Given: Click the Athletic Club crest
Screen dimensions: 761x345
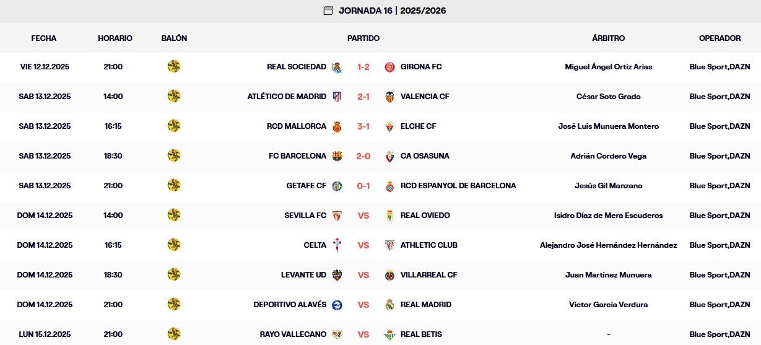Looking at the screenshot, I should [389, 245].
